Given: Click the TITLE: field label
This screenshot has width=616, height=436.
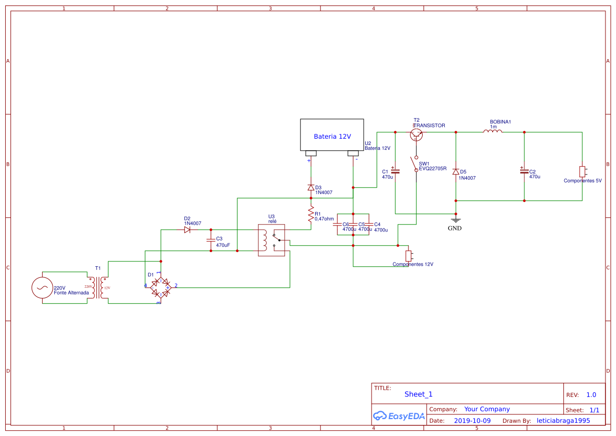Looking at the screenshot, I should [382, 388].
